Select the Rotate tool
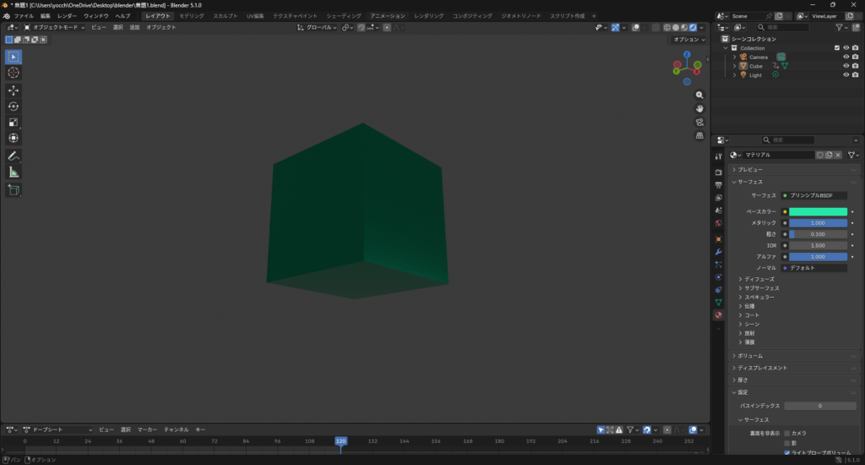 click(14, 107)
